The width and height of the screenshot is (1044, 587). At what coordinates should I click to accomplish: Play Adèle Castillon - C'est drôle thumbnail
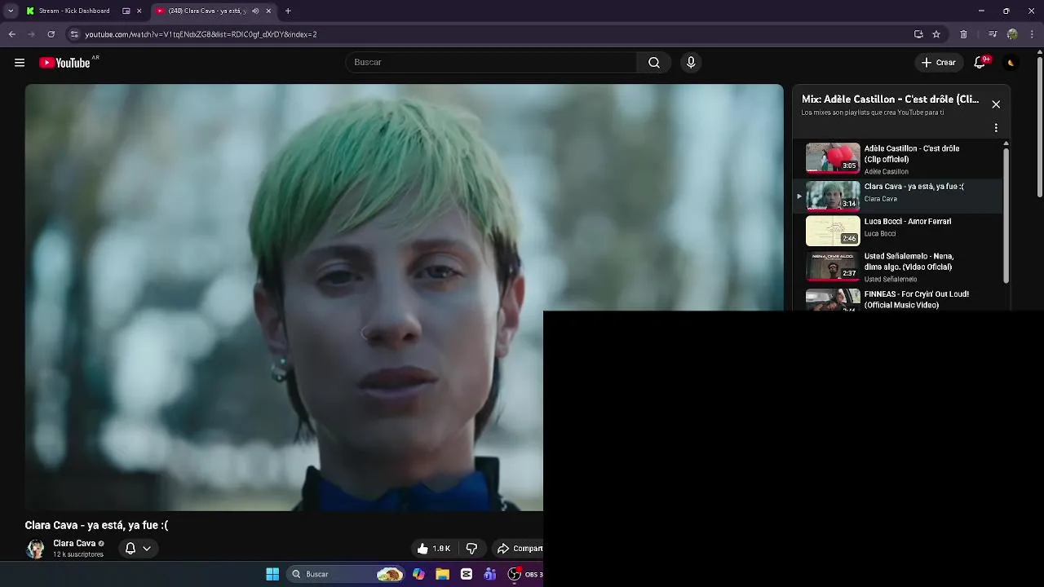[x=833, y=158]
